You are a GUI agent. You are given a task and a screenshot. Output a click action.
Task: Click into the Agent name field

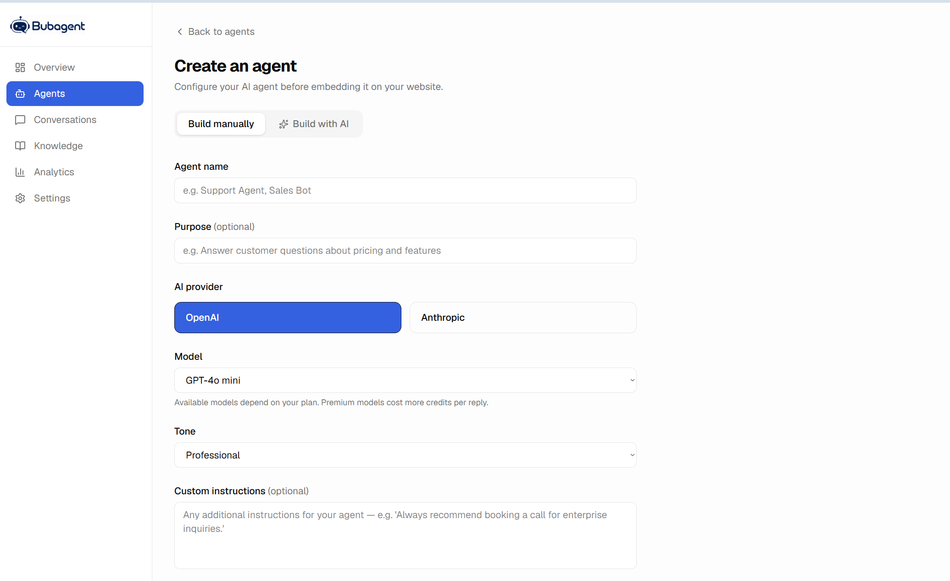[406, 190]
